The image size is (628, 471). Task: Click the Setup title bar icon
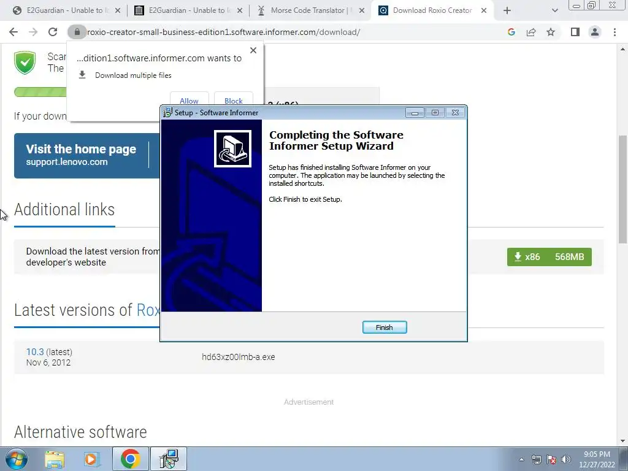(167, 113)
